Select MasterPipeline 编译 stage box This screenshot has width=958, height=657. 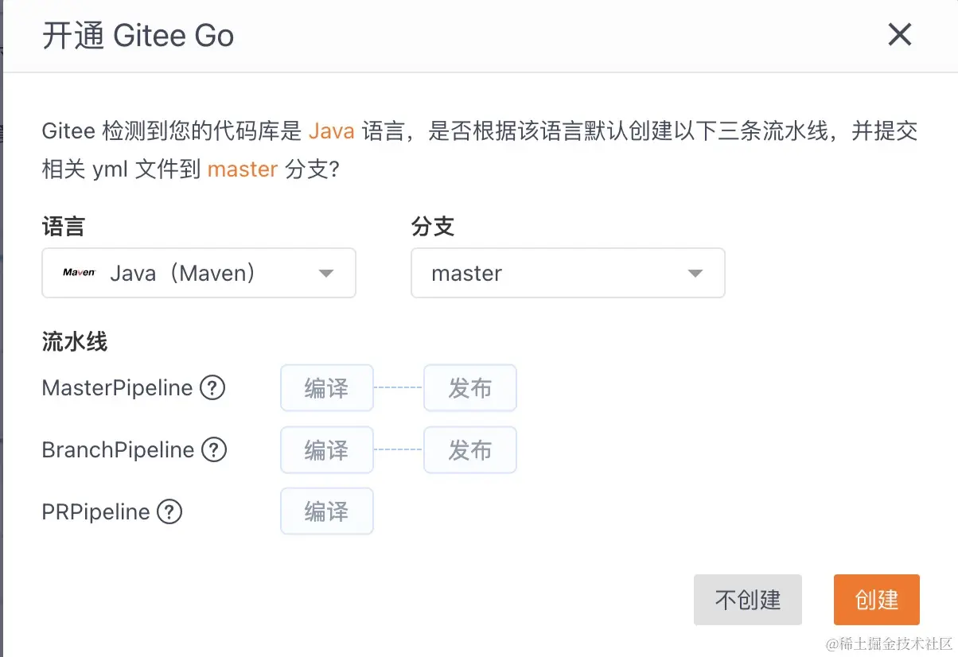326,388
